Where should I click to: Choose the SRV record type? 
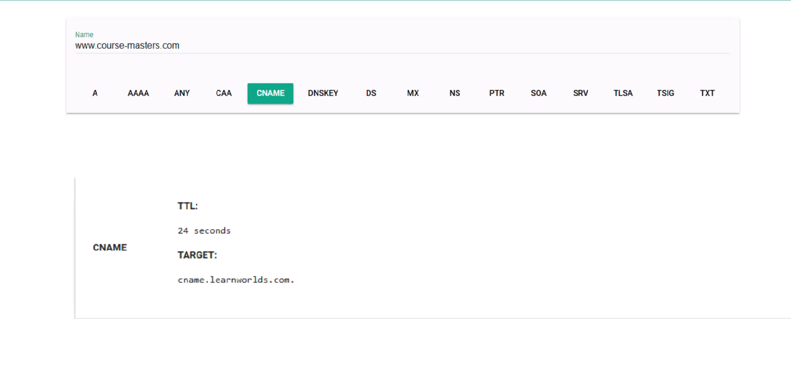[581, 93]
